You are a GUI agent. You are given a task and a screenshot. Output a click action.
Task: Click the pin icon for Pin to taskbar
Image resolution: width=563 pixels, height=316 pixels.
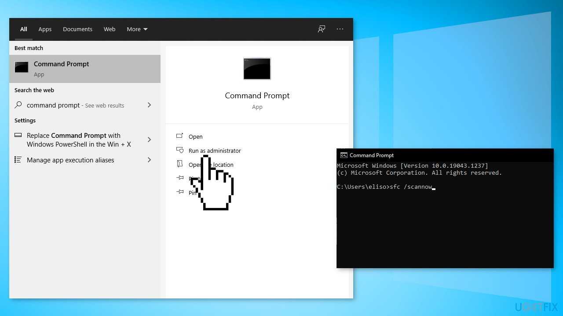[x=180, y=192]
